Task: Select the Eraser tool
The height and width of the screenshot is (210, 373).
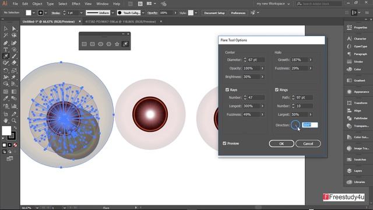Action: click(14, 63)
